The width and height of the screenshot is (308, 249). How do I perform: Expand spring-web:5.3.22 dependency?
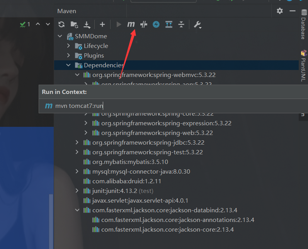(x=86, y=133)
